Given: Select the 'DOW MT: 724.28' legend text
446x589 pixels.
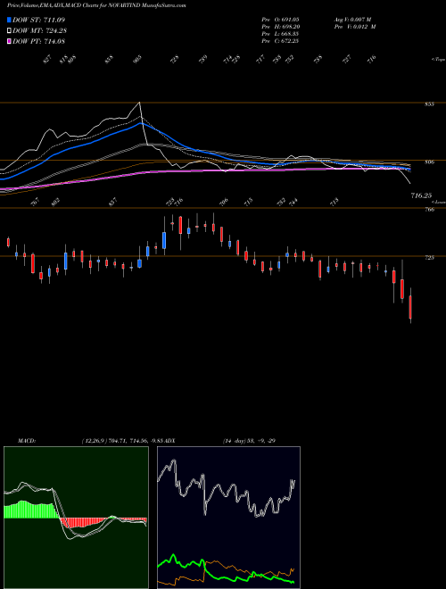Looking at the screenshot, I should tap(40, 30).
